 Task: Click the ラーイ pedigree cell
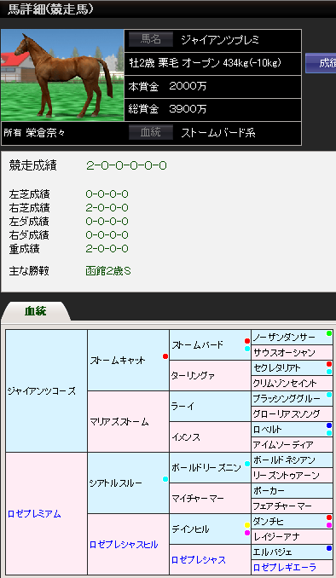(211, 407)
